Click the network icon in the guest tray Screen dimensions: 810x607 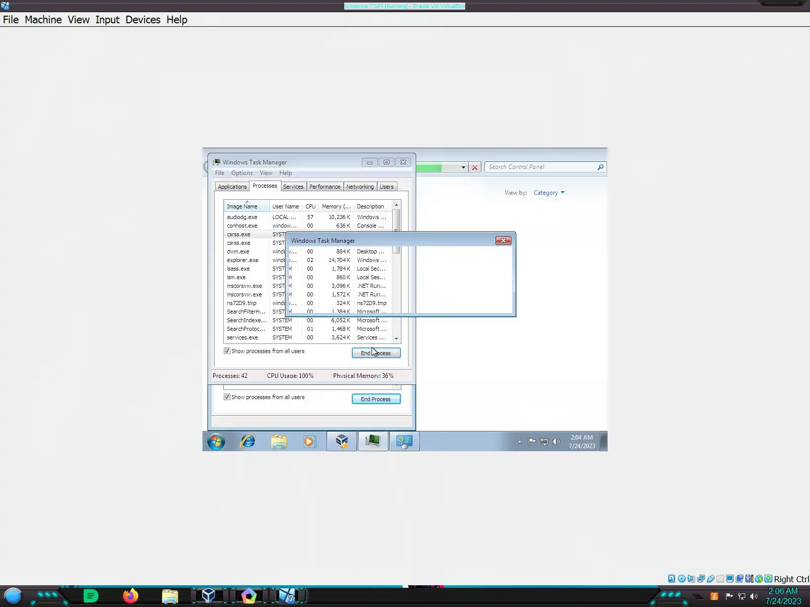(x=544, y=442)
